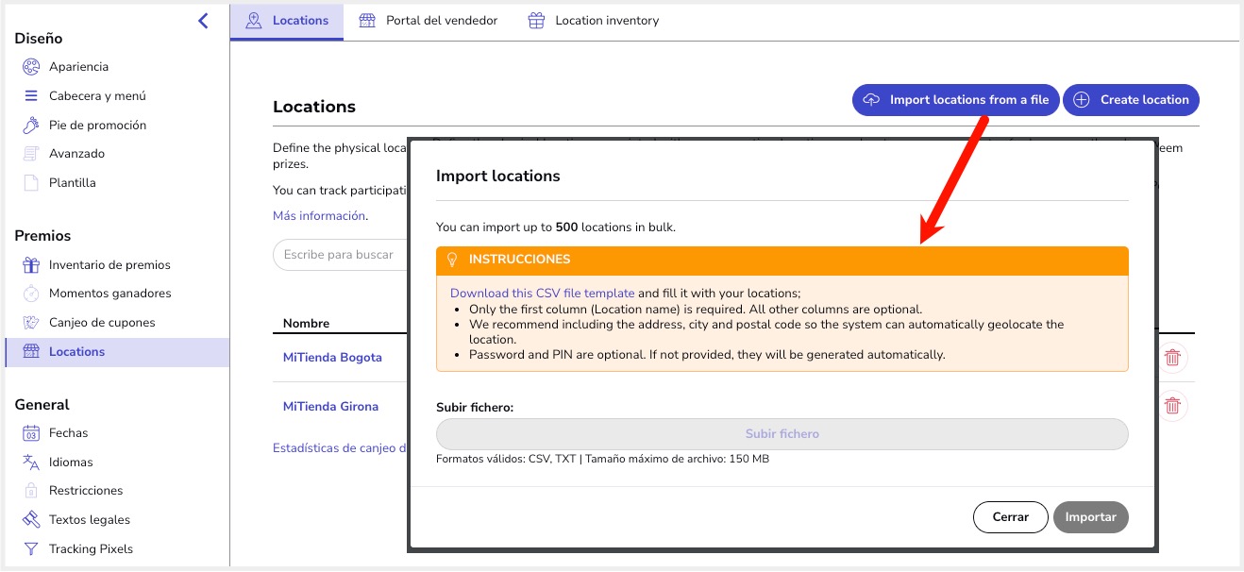Open the Más información link

pos(319,216)
